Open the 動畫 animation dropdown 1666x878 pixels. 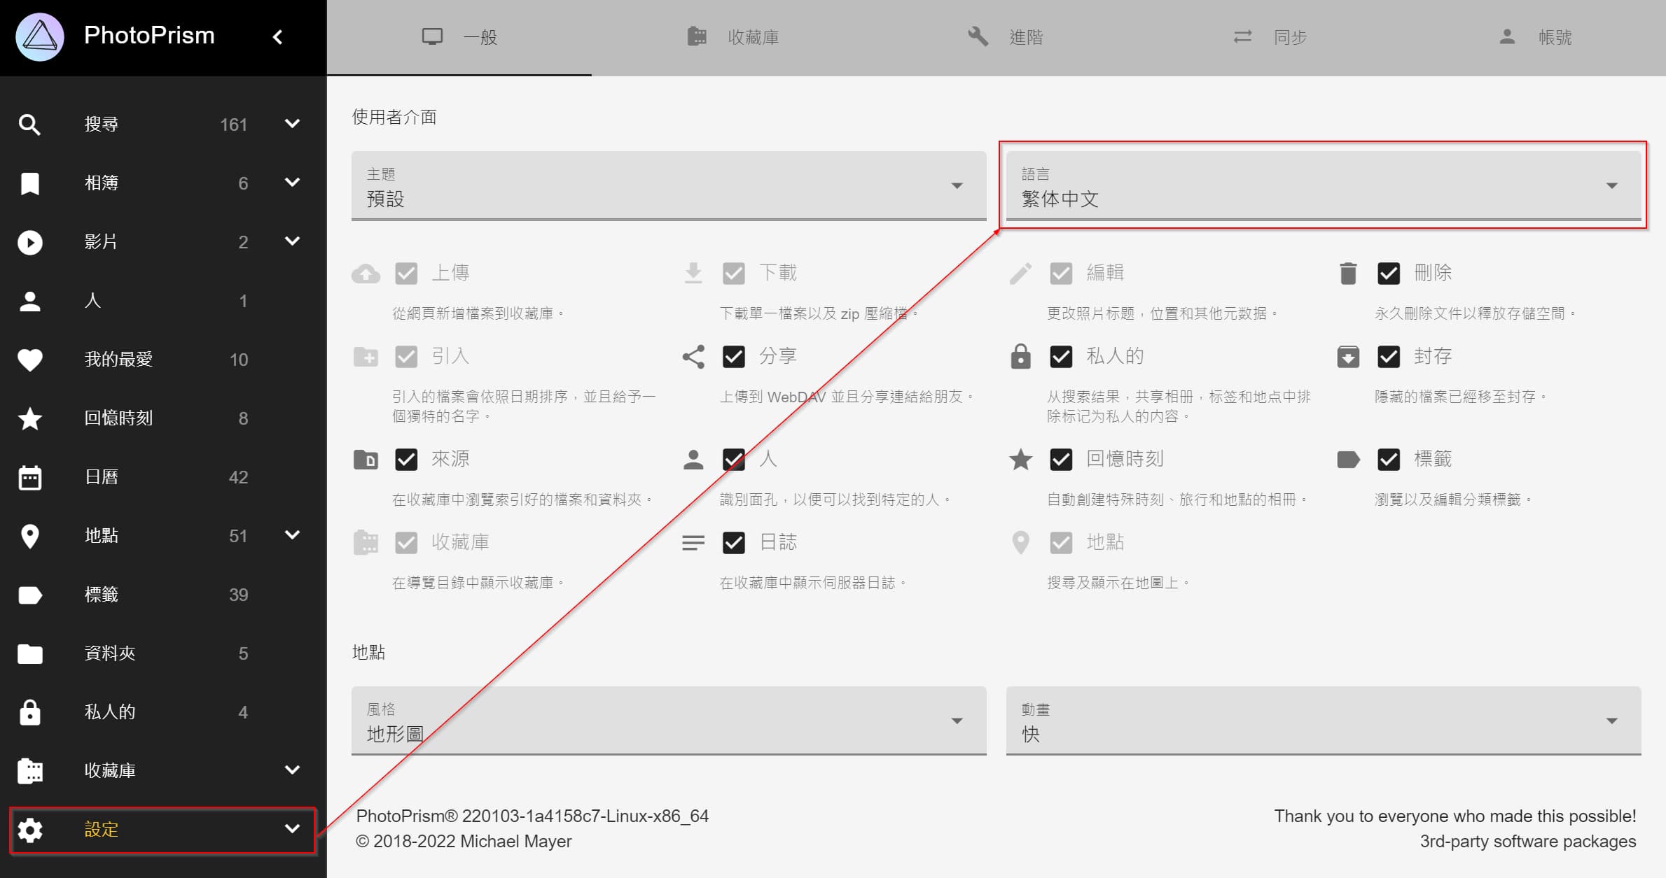point(1324,721)
